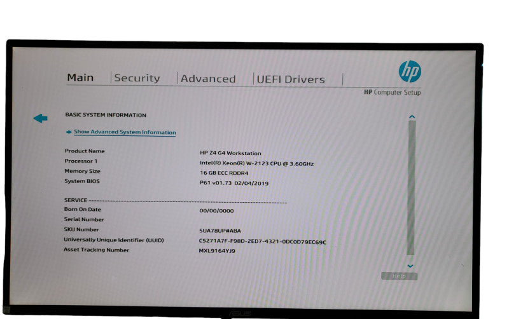Select the Memory Size label
Viewport: 509px width, 319px height.
click(83, 171)
